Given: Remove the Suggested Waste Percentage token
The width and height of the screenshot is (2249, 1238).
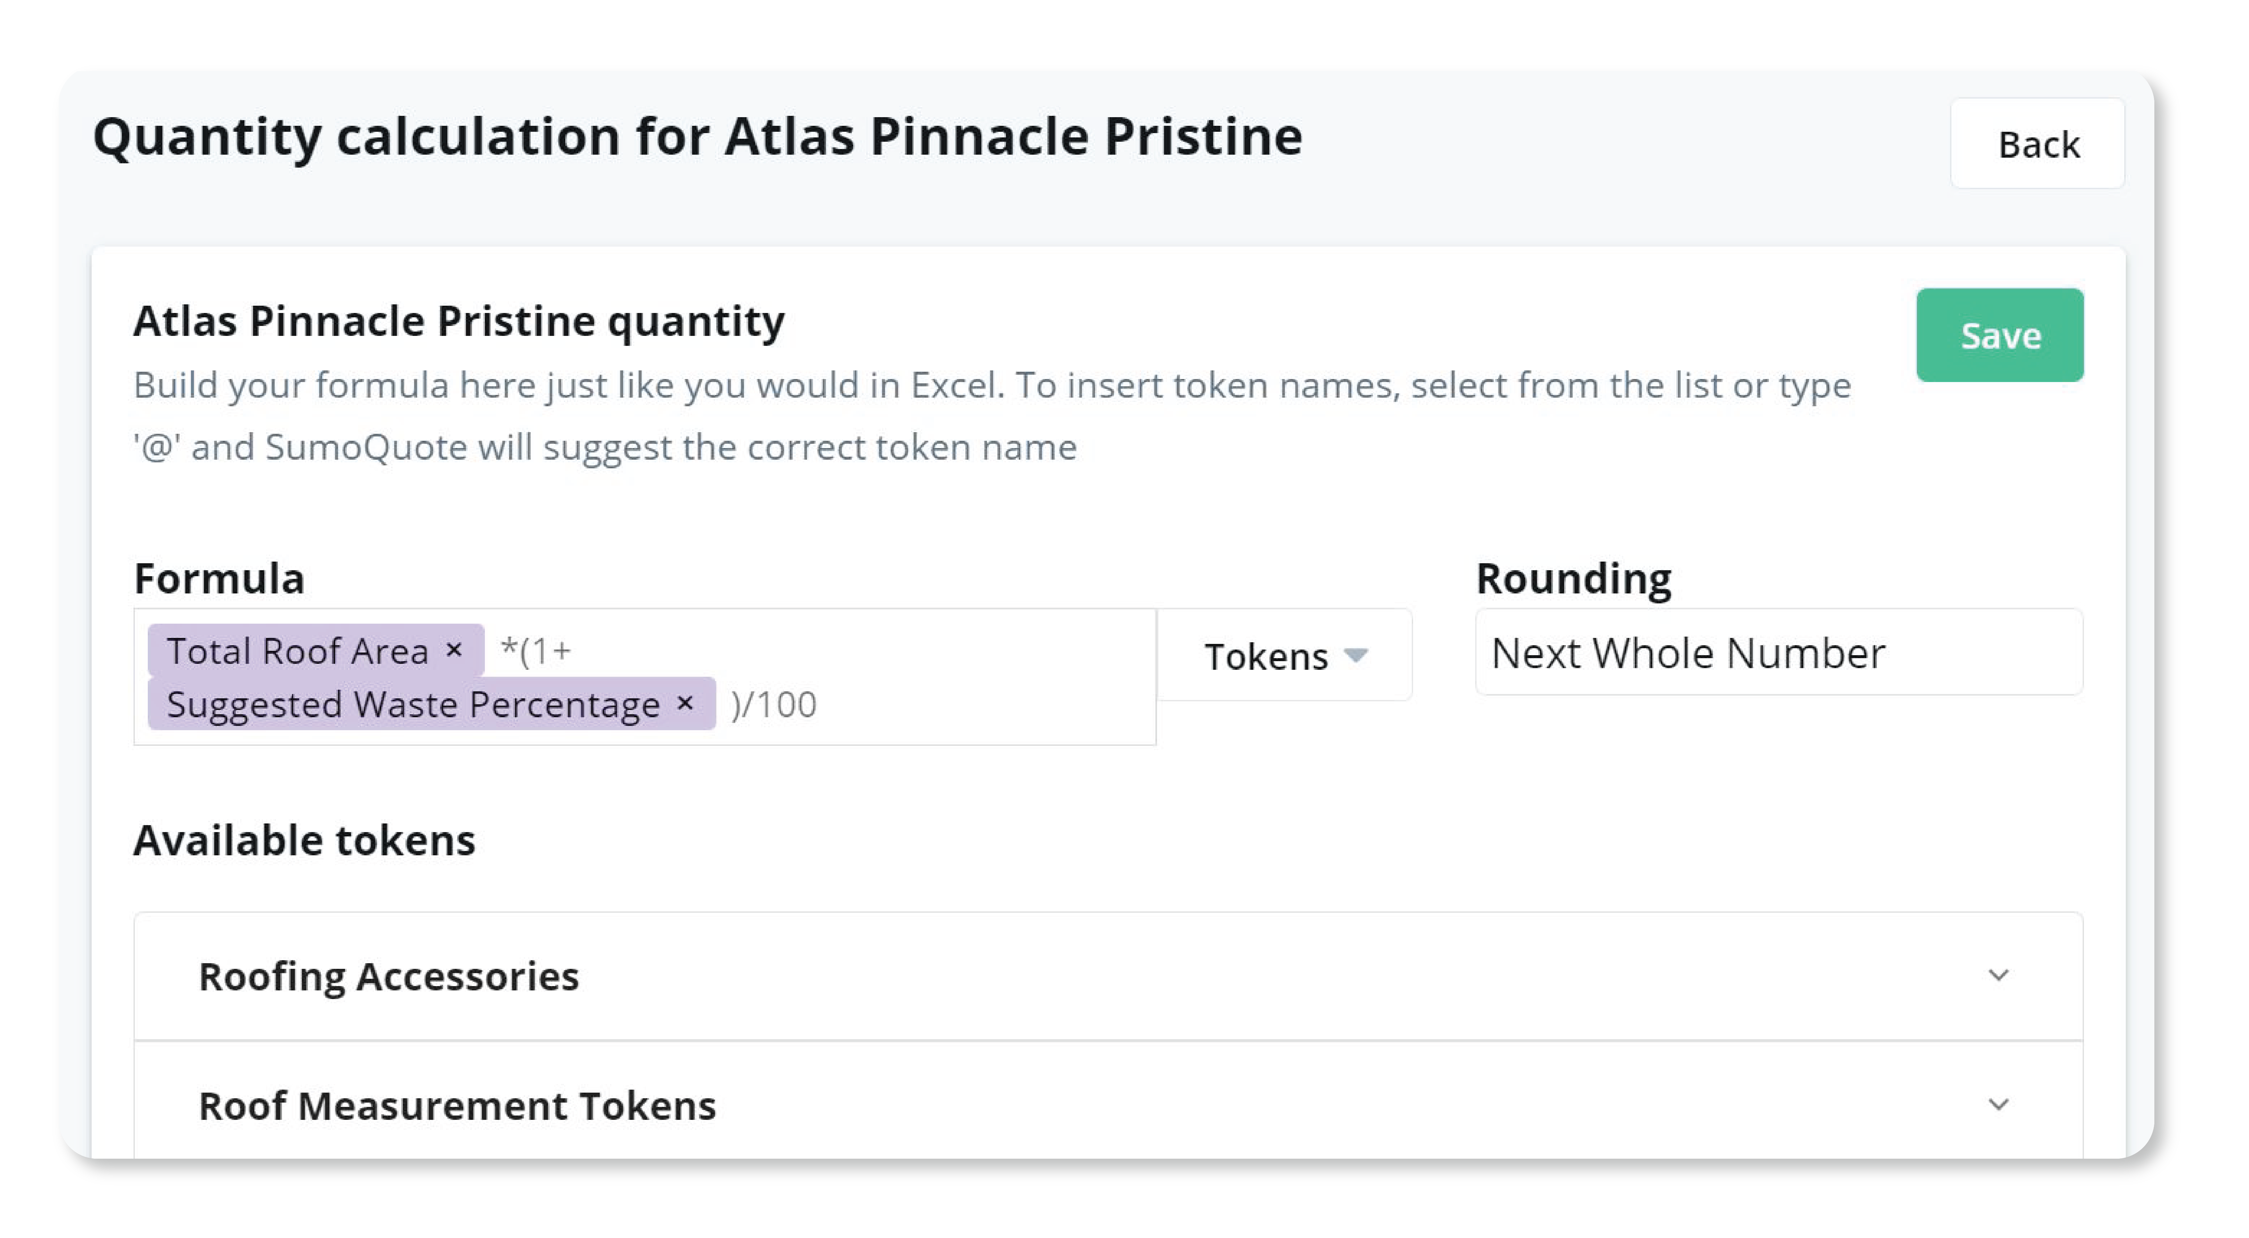Looking at the screenshot, I should coord(685,703).
